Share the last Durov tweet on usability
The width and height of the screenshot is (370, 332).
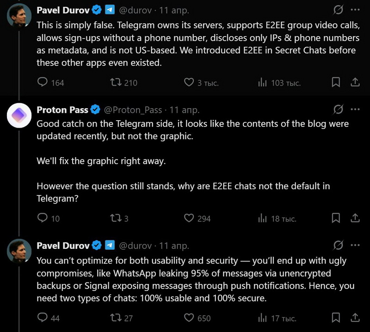pos(355,317)
